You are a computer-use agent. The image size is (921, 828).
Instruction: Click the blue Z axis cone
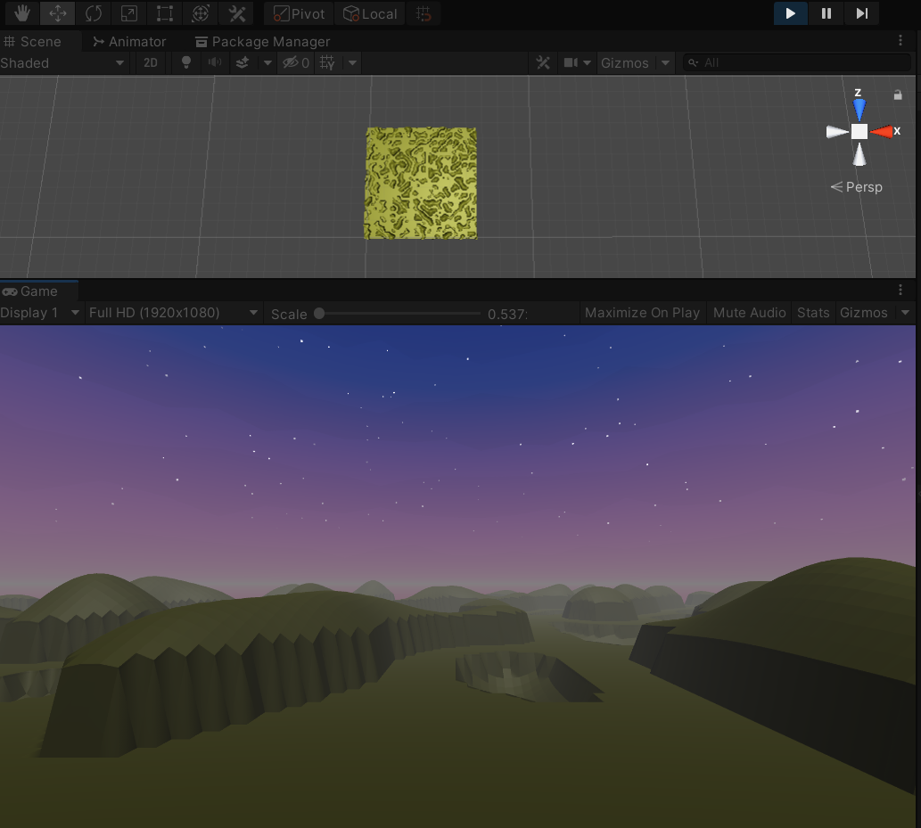click(x=859, y=110)
